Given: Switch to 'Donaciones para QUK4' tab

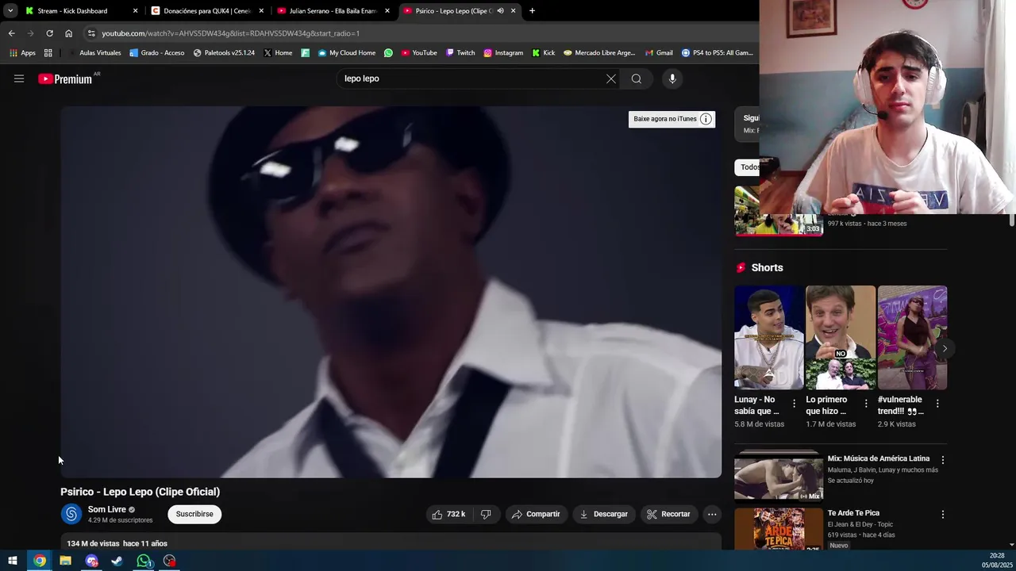Looking at the screenshot, I should point(207,11).
